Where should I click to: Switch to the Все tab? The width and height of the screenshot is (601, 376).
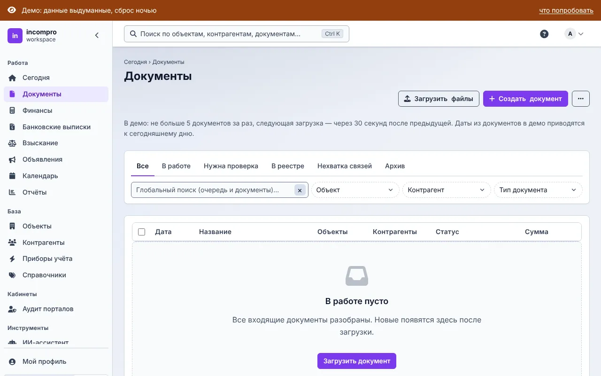143,166
